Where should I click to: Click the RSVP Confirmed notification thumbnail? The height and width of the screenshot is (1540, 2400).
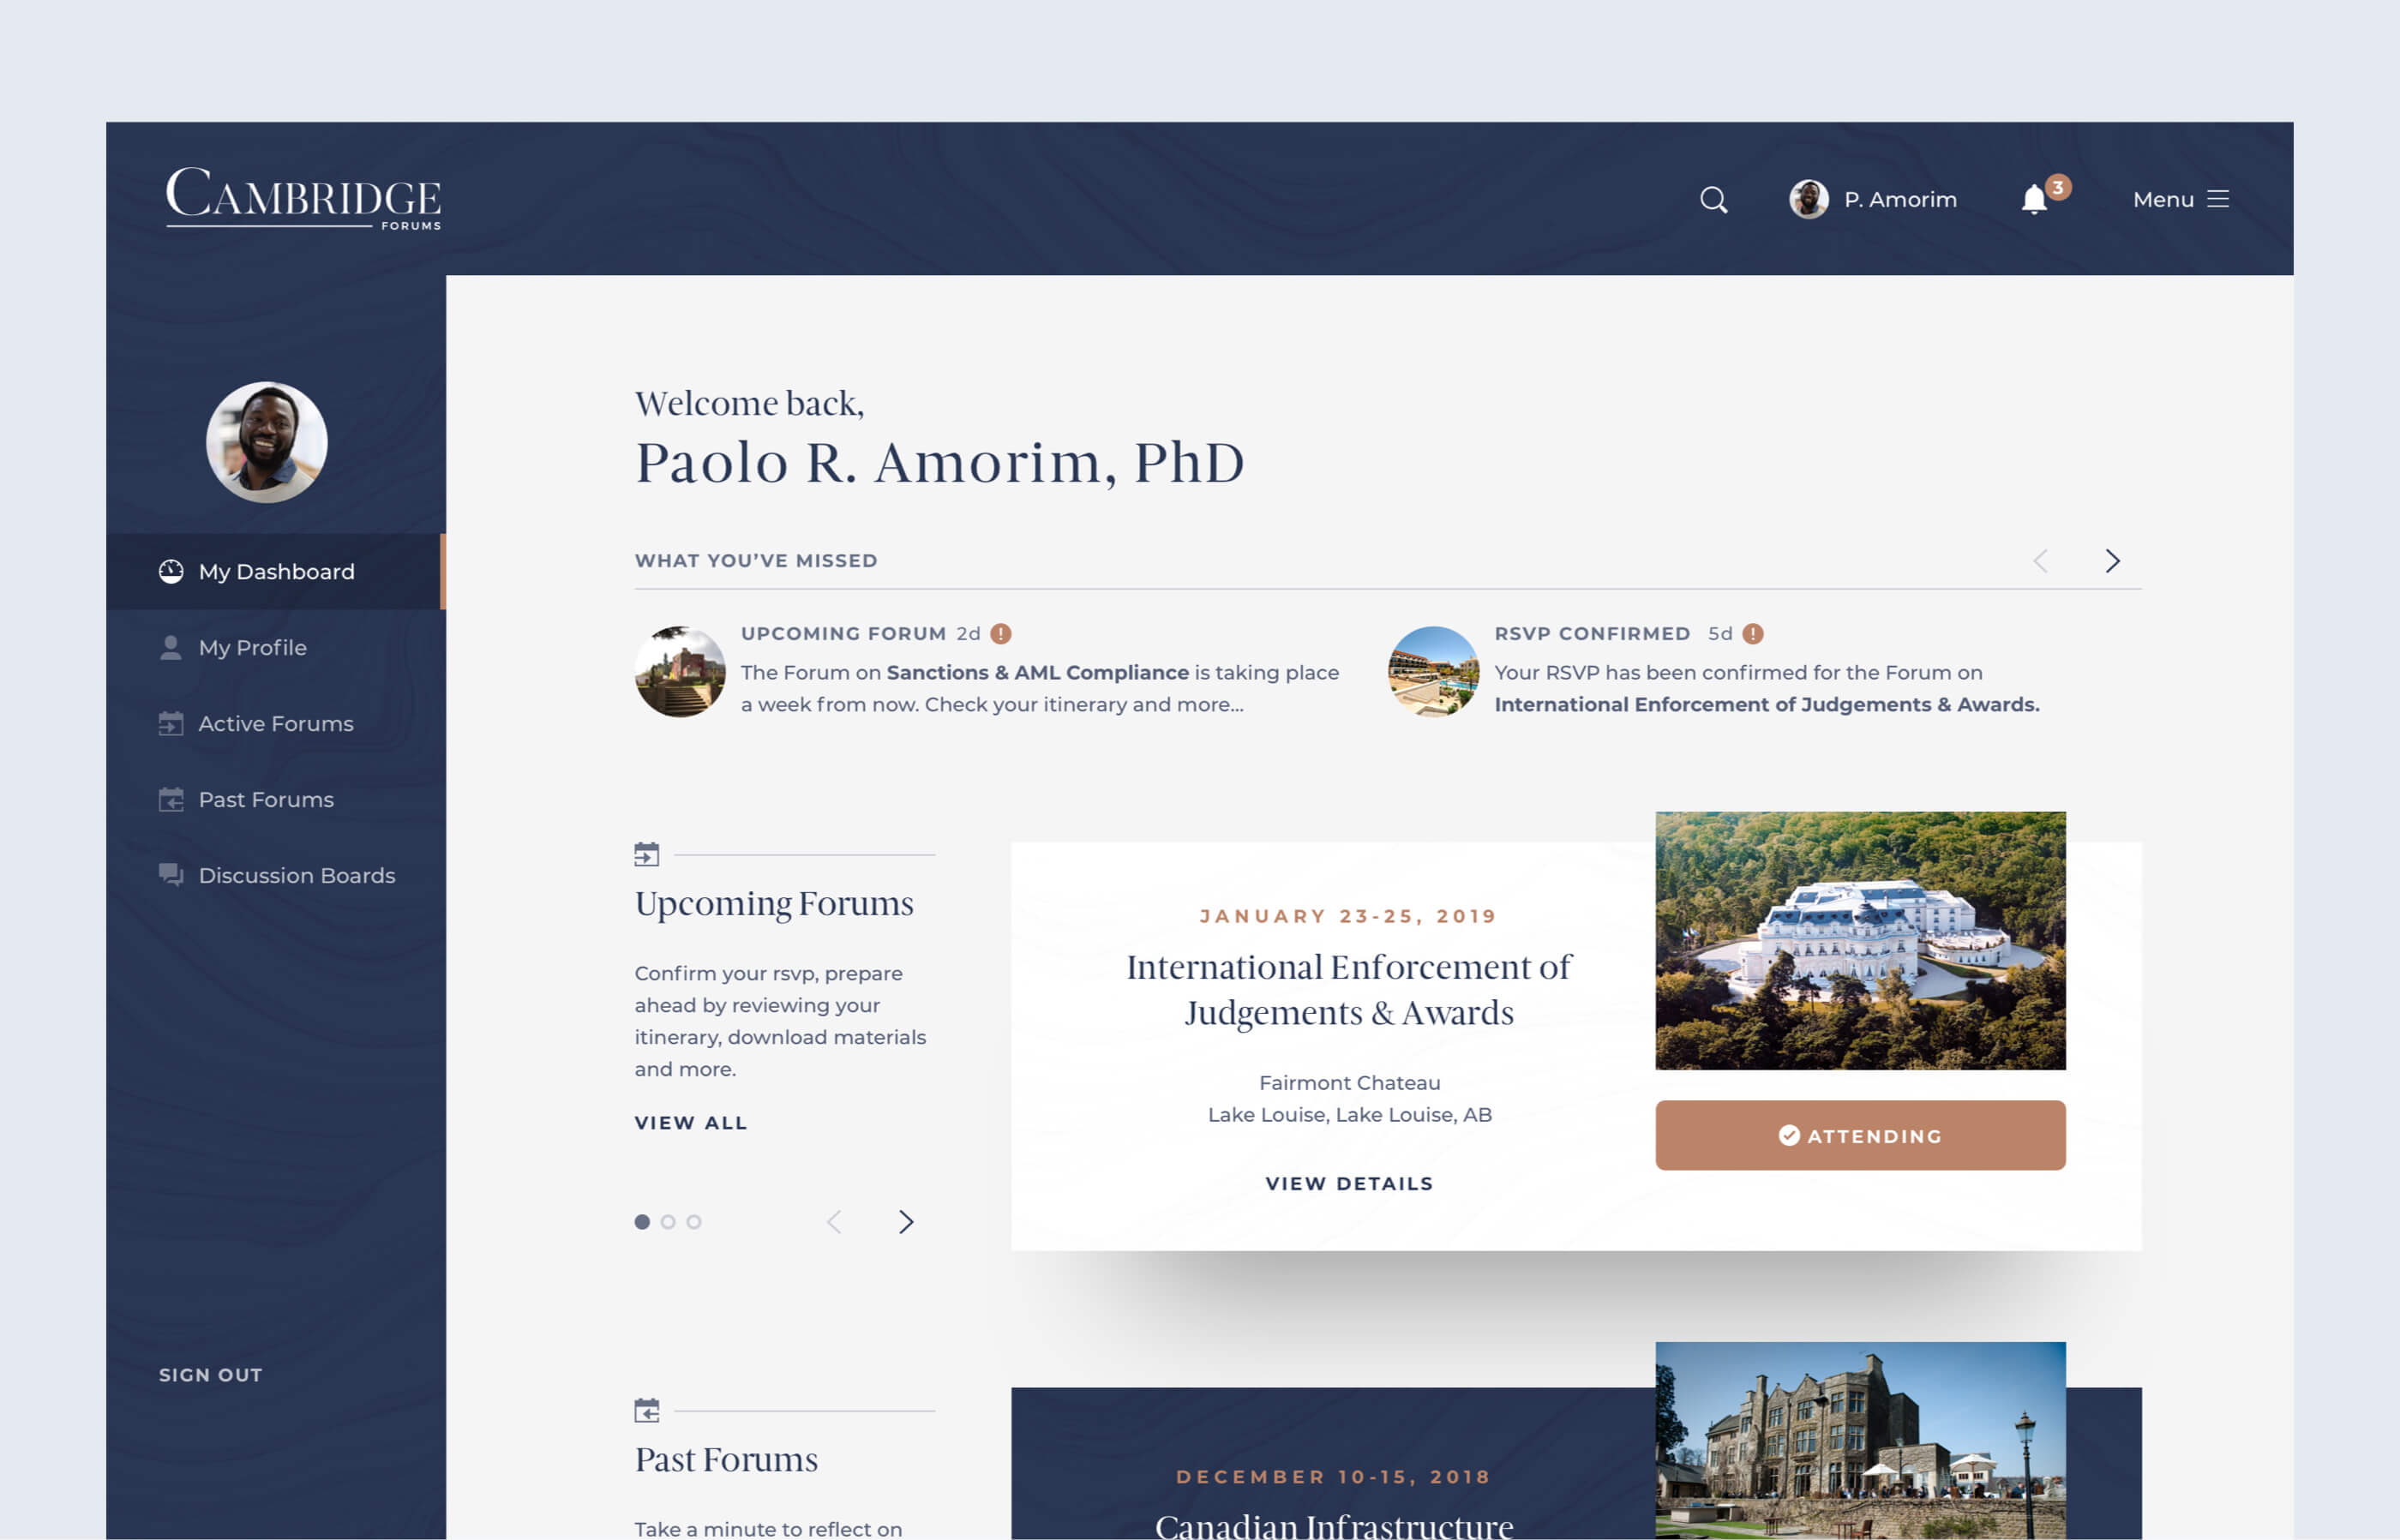[1433, 671]
